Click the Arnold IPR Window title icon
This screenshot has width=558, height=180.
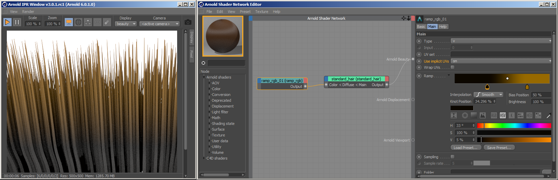point(4,4)
